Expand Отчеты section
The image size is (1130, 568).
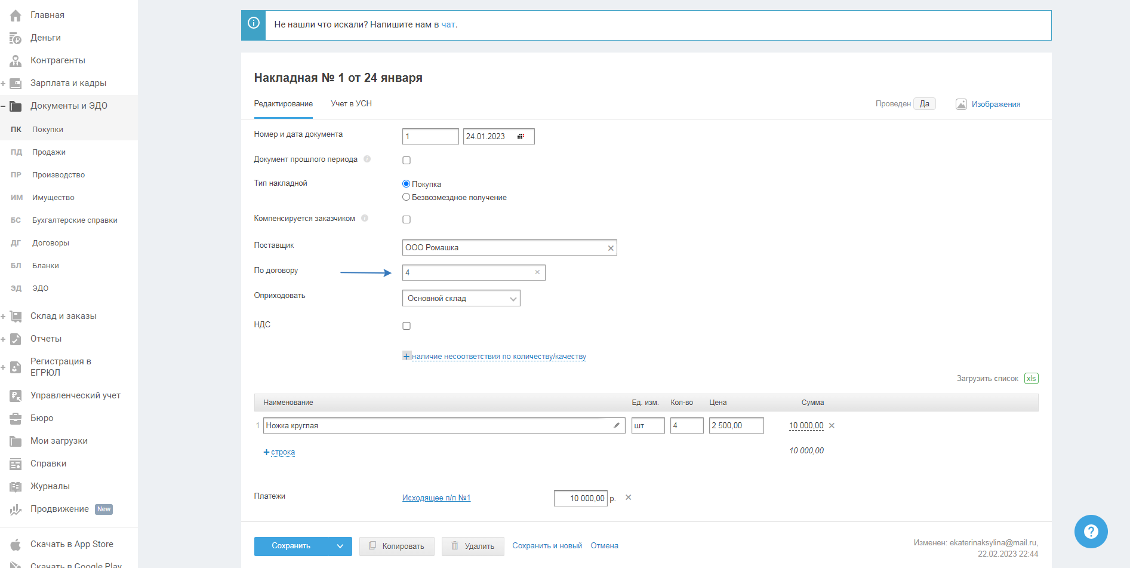coord(4,339)
